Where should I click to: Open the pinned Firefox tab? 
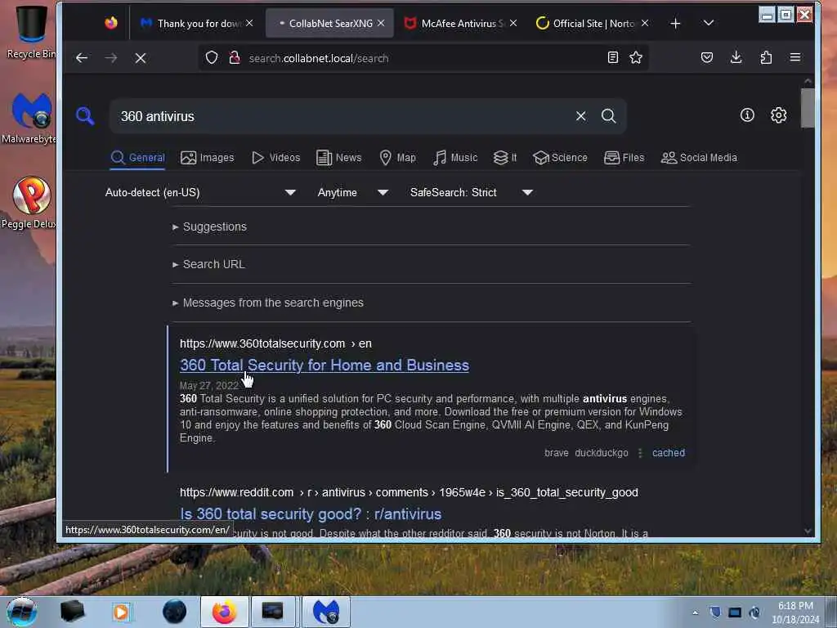(x=111, y=23)
